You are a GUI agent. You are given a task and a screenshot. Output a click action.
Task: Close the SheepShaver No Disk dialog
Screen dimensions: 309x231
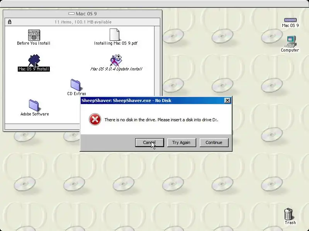227,100
